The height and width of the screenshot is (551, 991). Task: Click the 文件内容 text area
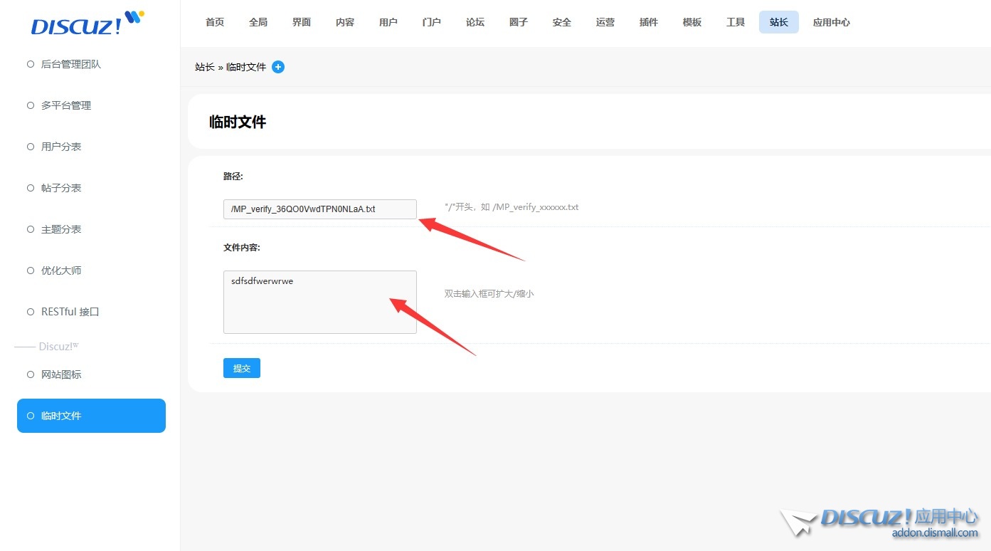[x=320, y=302]
